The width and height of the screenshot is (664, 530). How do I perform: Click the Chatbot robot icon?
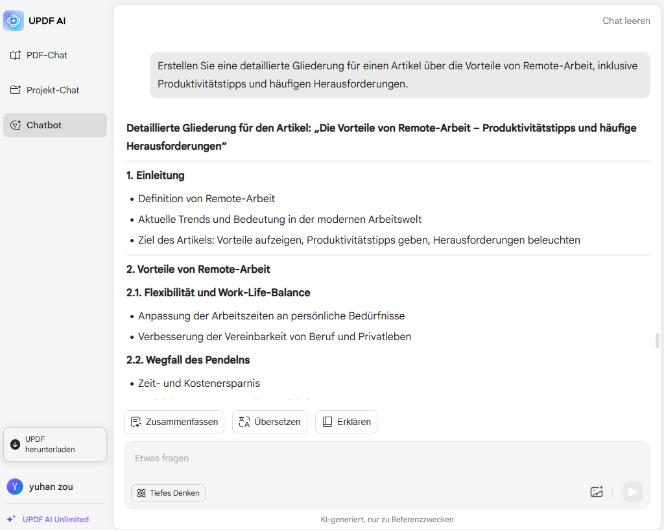(x=16, y=125)
